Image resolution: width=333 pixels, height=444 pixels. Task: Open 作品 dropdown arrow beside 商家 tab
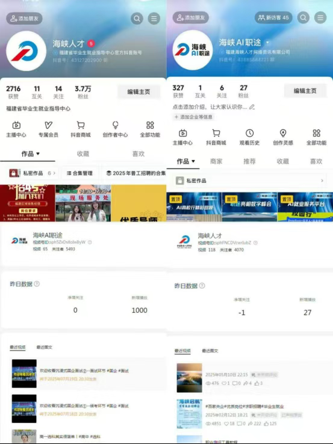coord(193,161)
